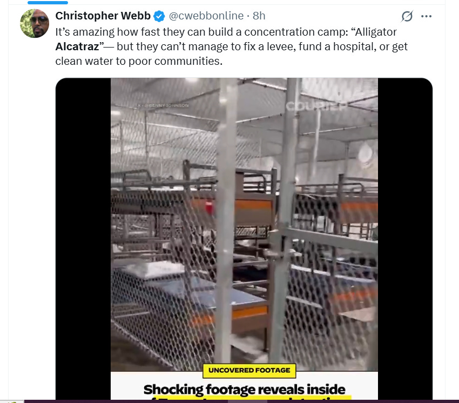Click the right black letterbox area of the video
The width and height of the screenshot is (459, 403).
pyautogui.click(x=405, y=239)
